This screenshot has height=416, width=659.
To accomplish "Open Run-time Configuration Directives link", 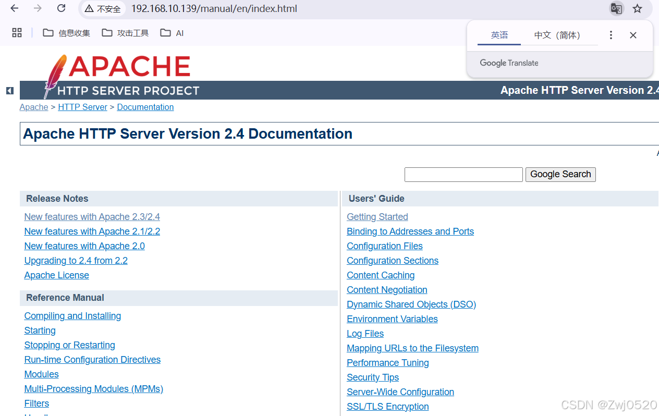I will (x=92, y=360).
